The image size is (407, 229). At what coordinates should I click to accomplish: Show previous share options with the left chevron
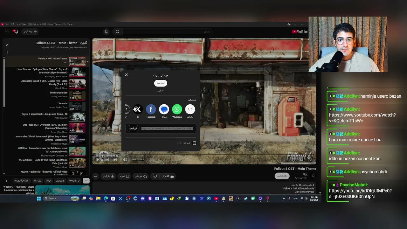point(126,109)
